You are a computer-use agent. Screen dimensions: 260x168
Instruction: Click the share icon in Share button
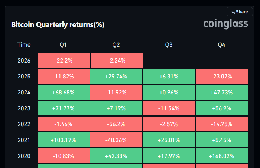click(233, 12)
